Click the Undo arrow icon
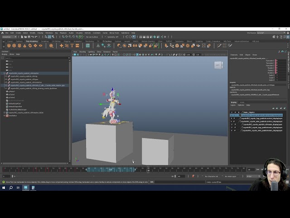 [32, 37]
